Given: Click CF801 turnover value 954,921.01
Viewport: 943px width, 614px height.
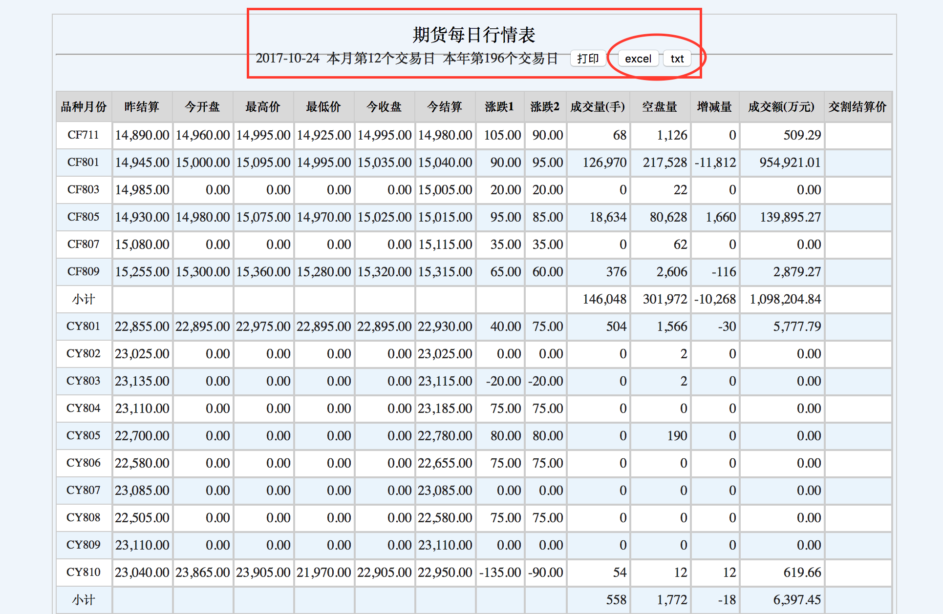Looking at the screenshot, I should pyautogui.click(x=790, y=162).
